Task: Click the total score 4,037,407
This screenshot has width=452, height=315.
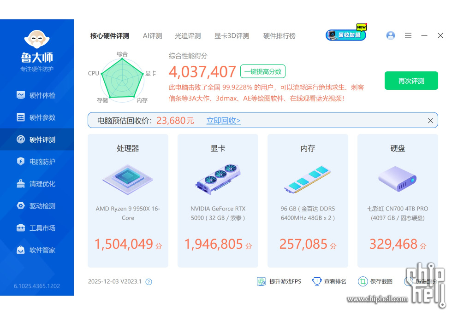Action: 202,72
